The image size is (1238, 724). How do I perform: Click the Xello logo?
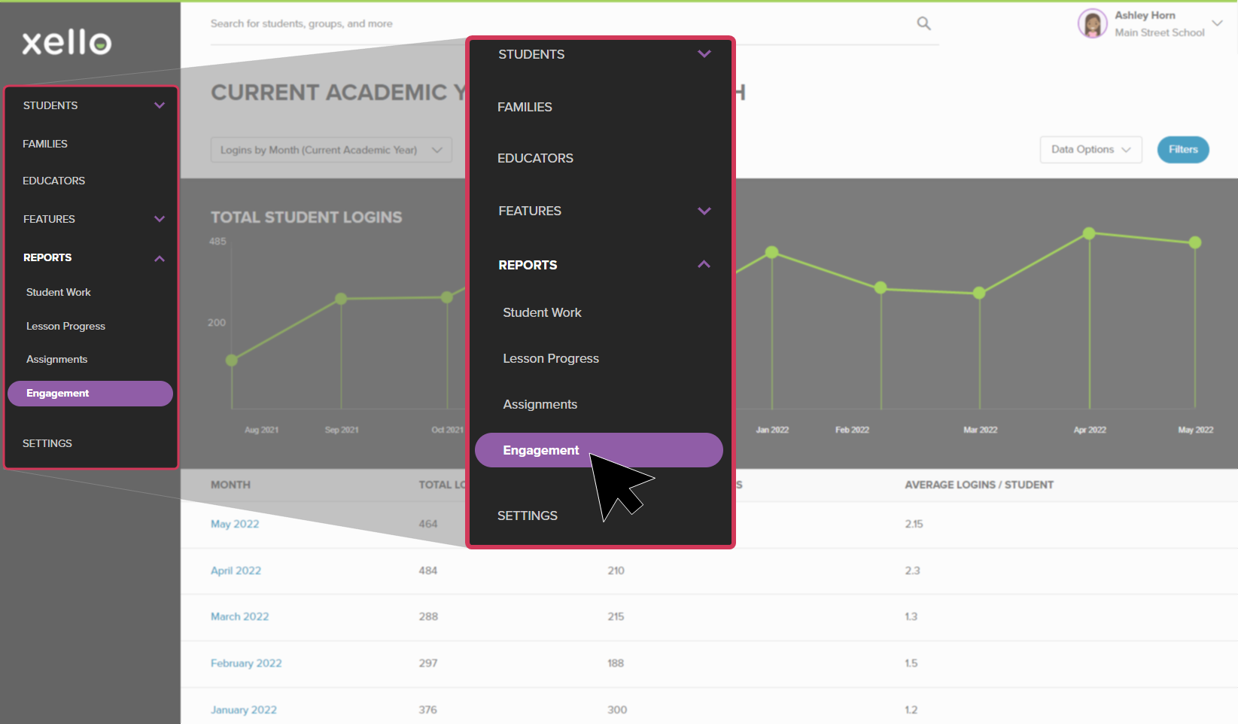pyautogui.click(x=67, y=42)
